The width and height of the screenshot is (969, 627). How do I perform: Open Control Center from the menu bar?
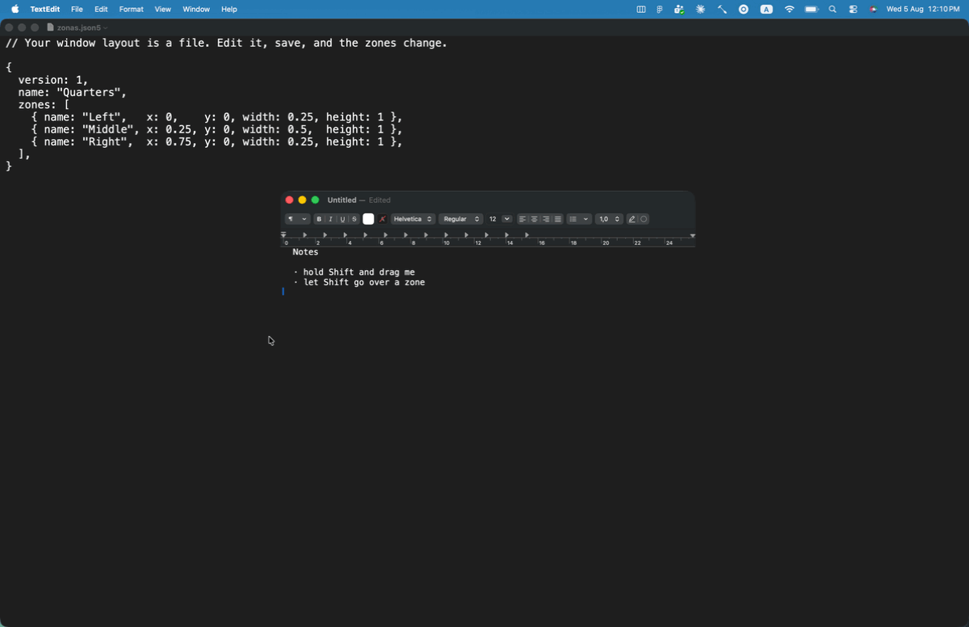[x=854, y=10]
